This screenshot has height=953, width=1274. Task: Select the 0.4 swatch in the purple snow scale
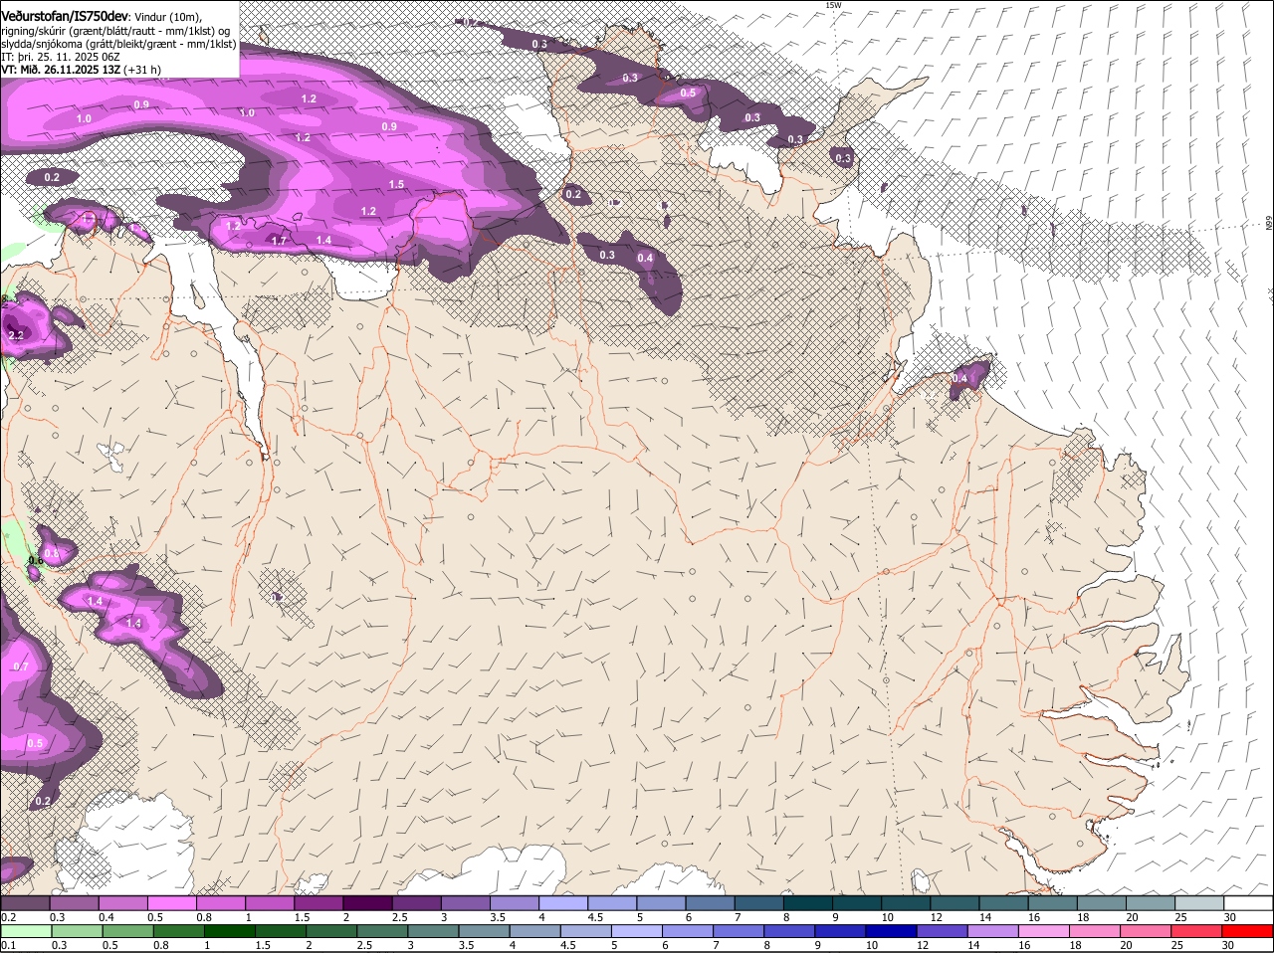click(122, 903)
